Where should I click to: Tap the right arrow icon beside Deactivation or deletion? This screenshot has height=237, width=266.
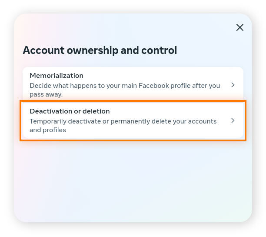pos(233,120)
